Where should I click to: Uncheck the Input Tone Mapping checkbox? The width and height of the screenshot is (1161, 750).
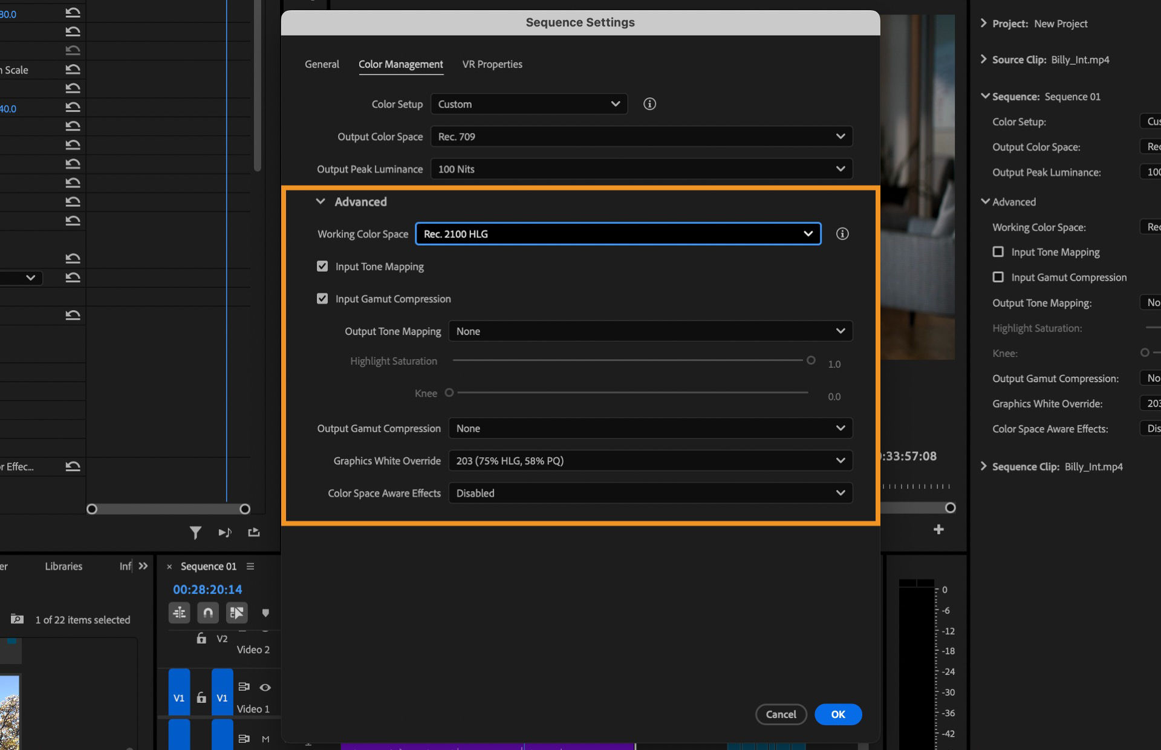(x=322, y=266)
